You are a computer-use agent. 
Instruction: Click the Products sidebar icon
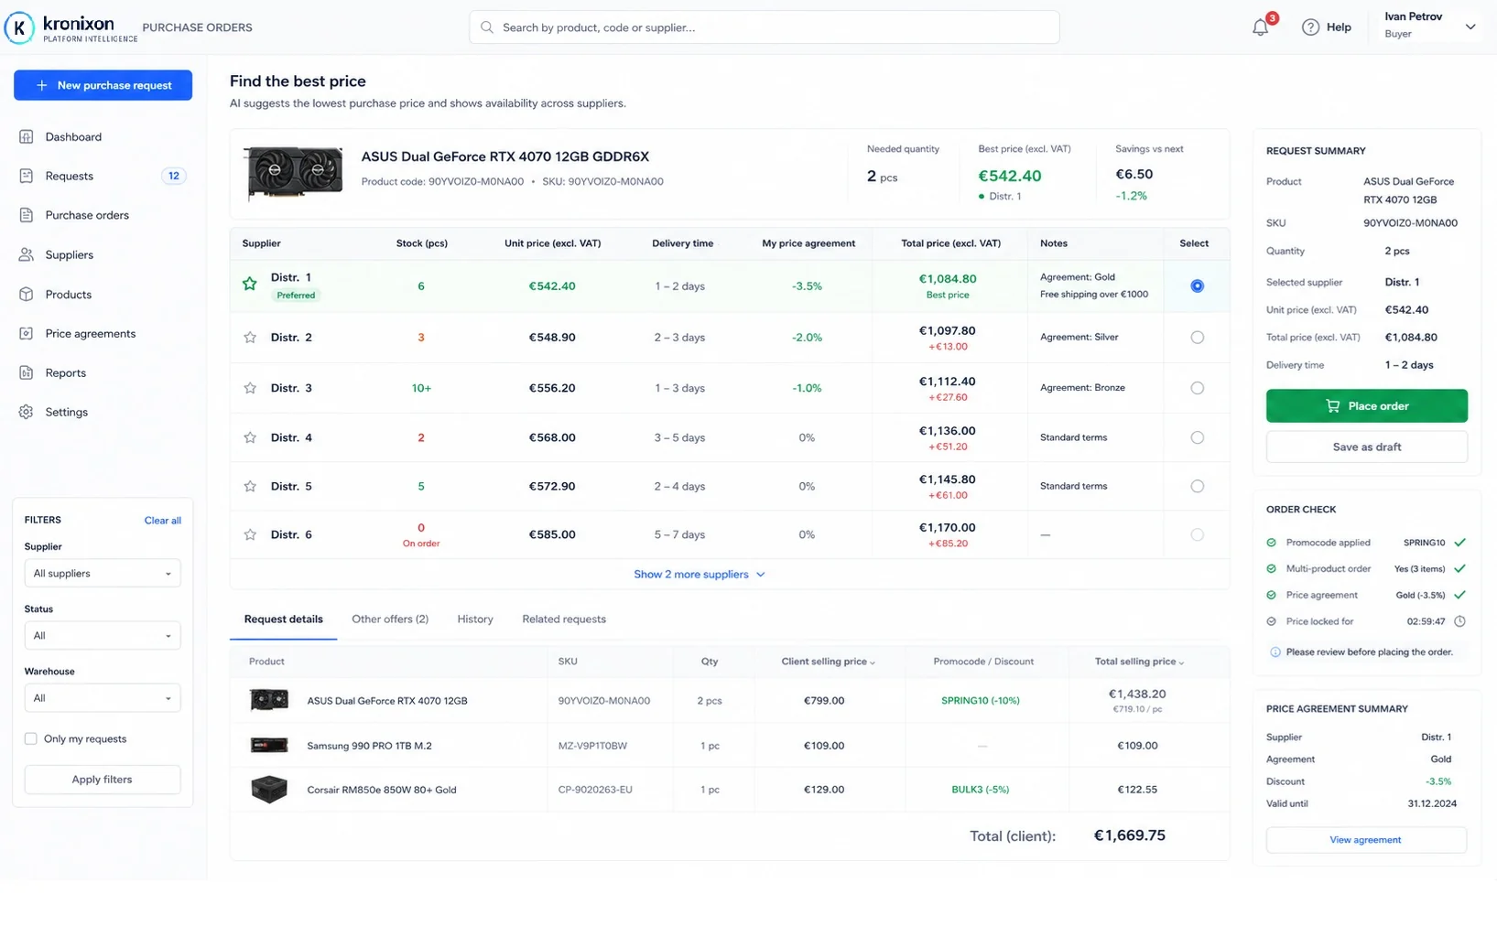click(27, 295)
